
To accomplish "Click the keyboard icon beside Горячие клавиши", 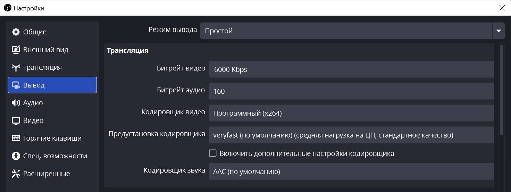I will coord(16,138).
